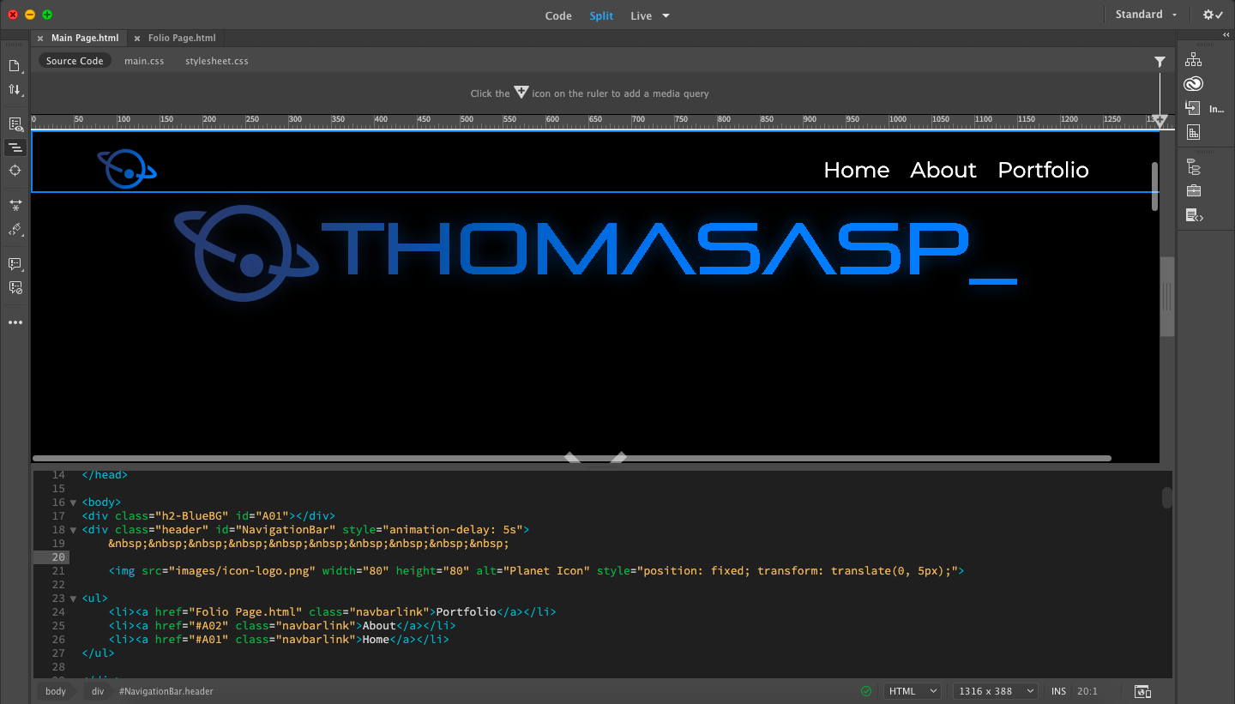Add media query marker on ruler

pyautogui.click(x=1160, y=122)
